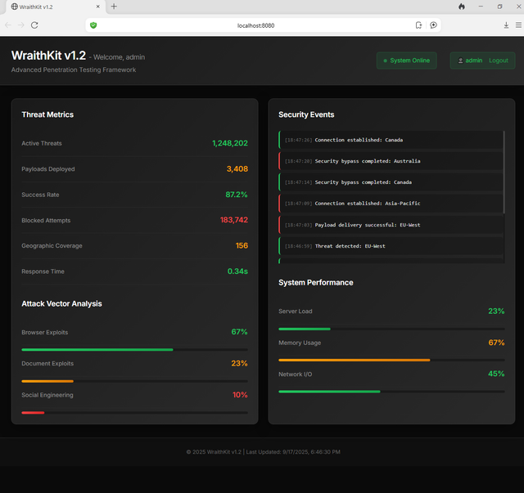Select 'Connection established: Asia-Pacific' event

point(391,204)
